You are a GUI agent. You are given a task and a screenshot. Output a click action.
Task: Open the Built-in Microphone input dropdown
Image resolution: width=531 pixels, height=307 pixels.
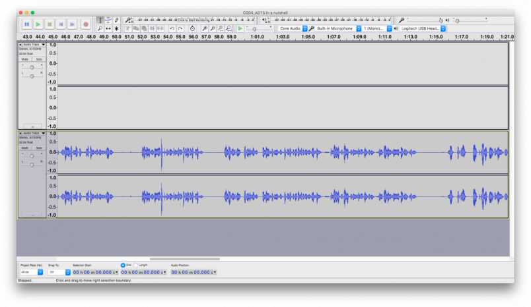(x=339, y=29)
